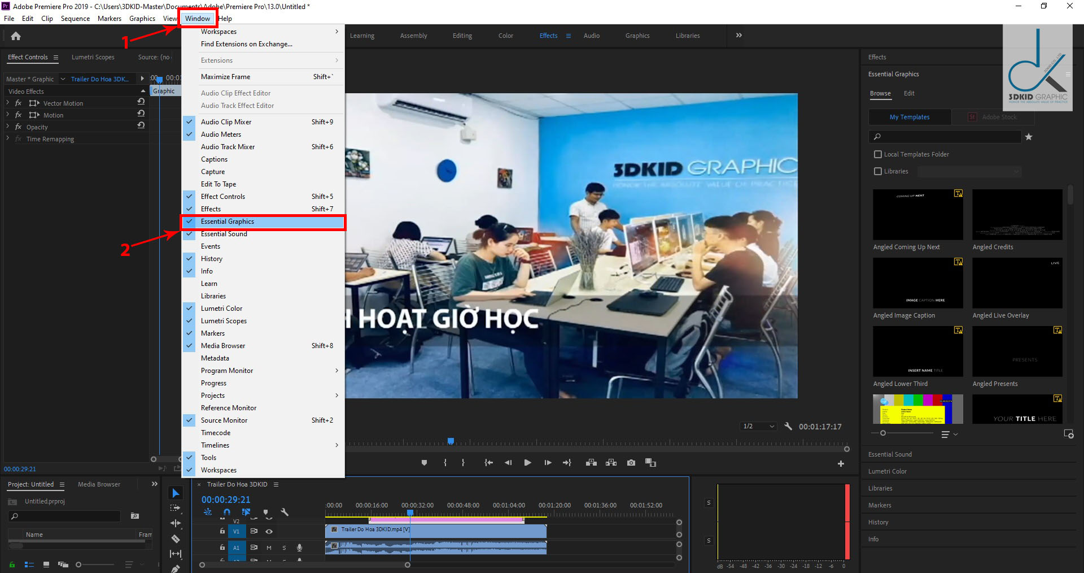The image size is (1084, 573).
Task: Expand Opacity effect properties
Action: coord(8,127)
